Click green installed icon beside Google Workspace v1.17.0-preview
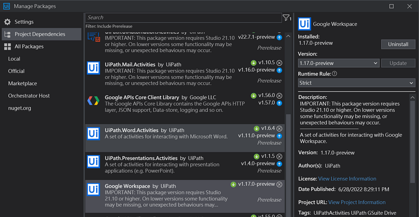Viewport: 419px width, 217px height. tap(233, 184)
